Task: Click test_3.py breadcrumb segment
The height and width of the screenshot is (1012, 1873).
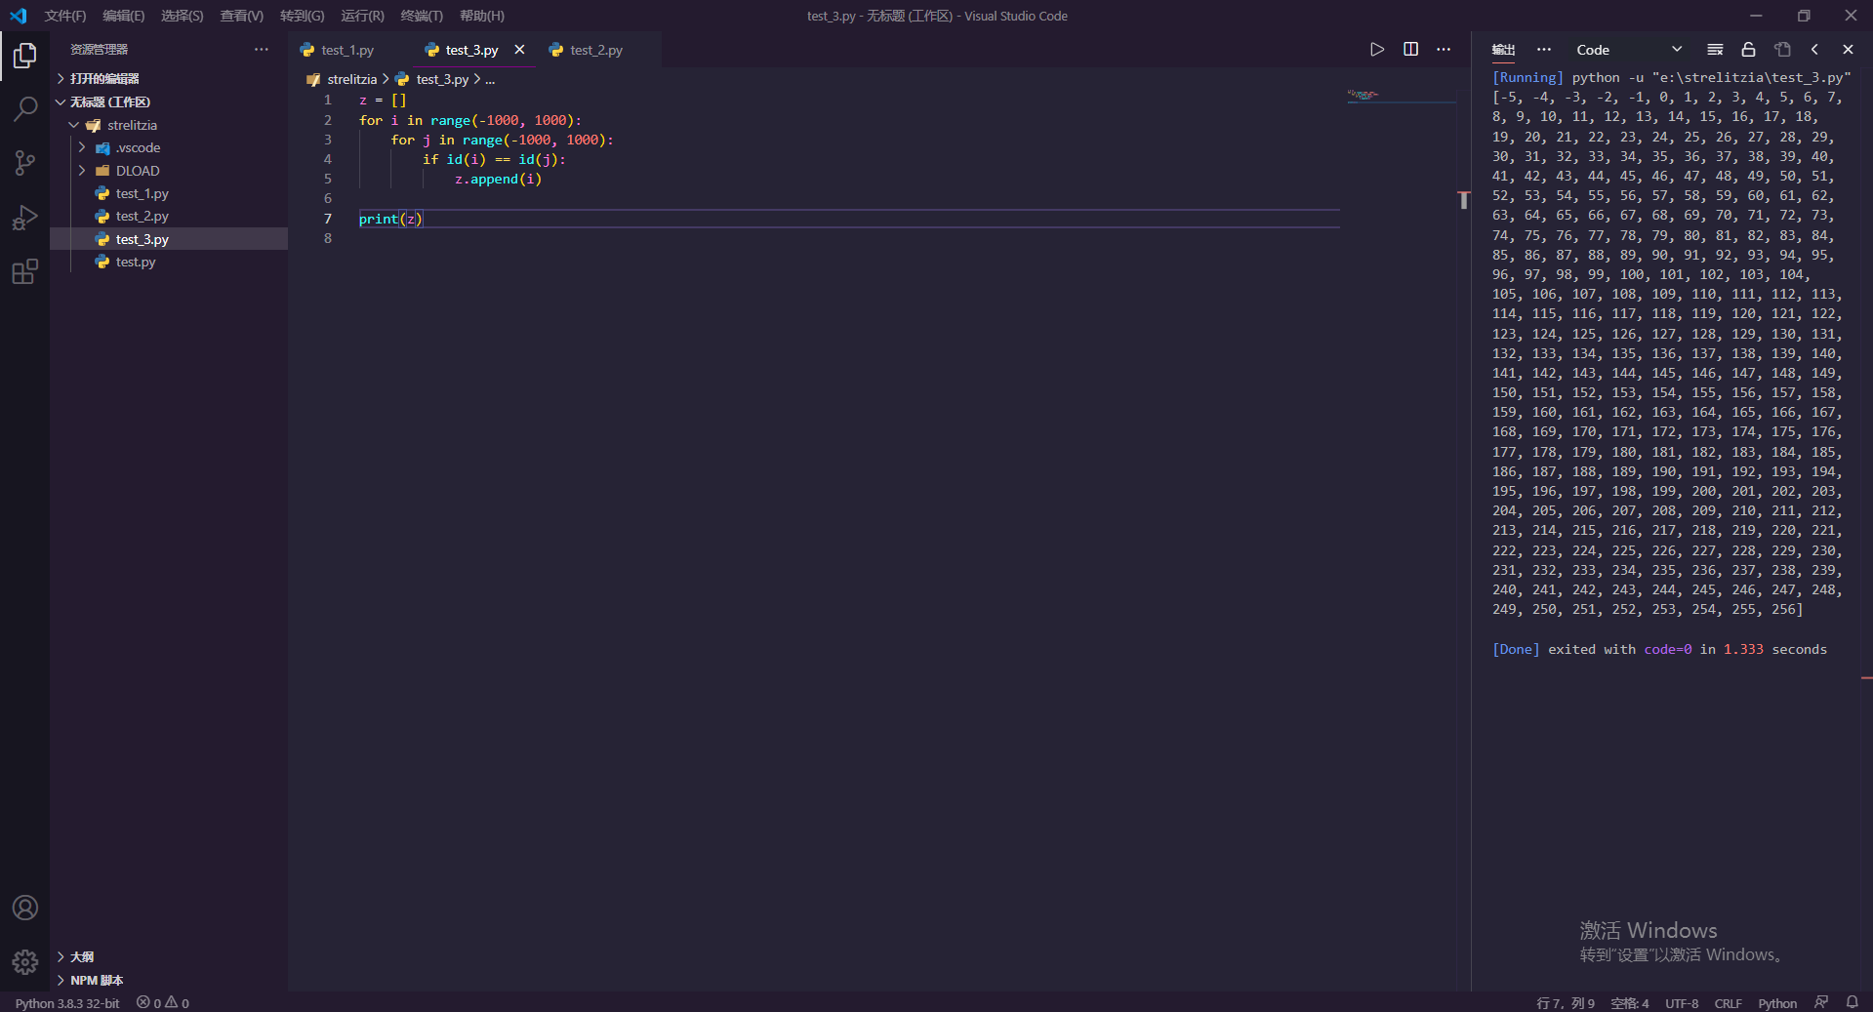Action: point(442,79)
